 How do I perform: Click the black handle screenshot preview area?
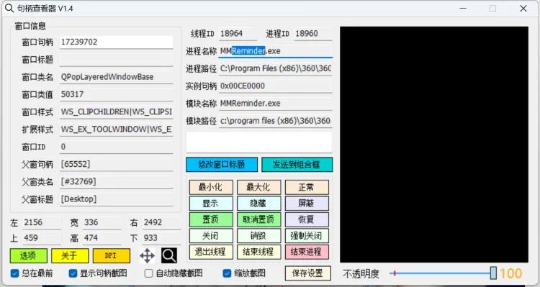(x=434, y=145)
